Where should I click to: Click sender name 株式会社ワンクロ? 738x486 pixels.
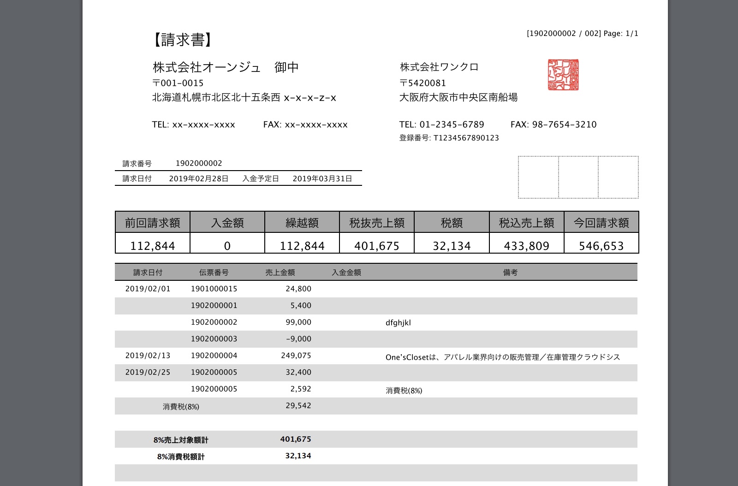438,66
